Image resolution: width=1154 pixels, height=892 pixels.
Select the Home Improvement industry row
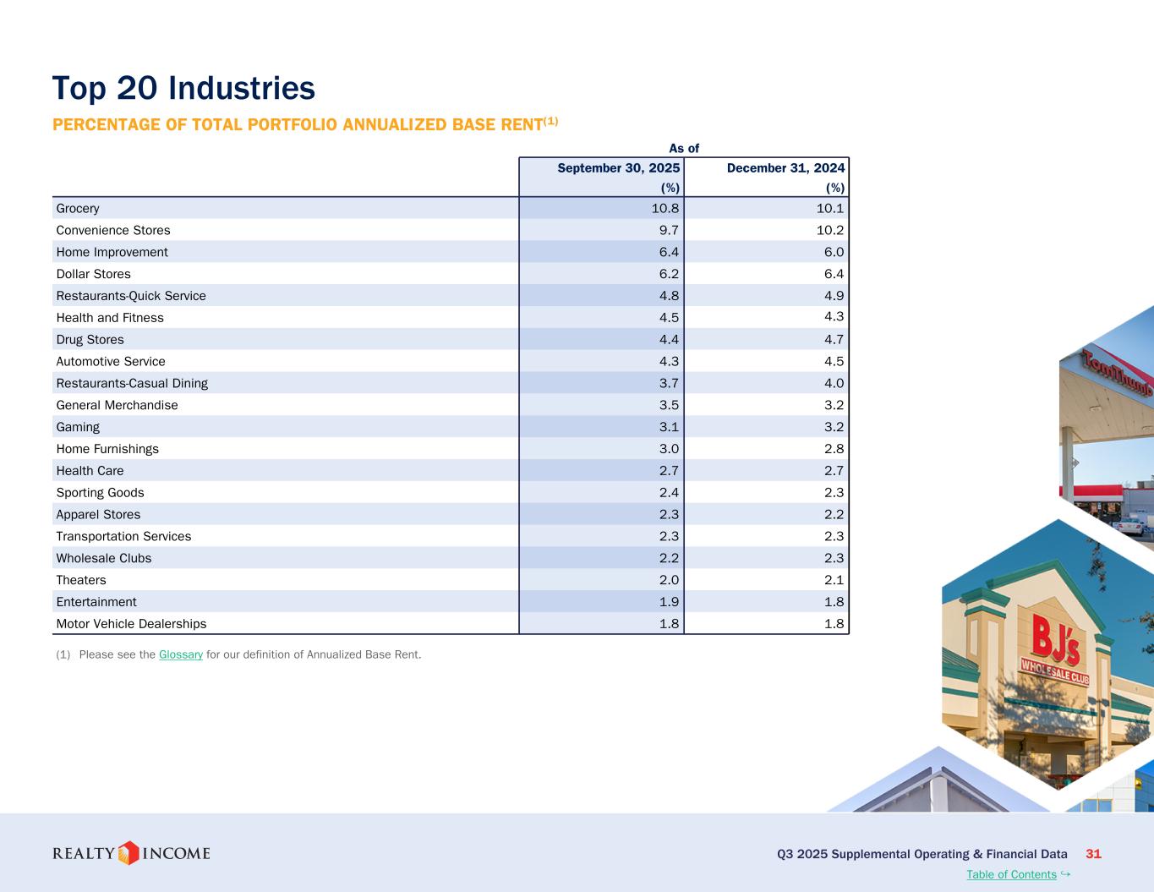(x=112, y=253)
